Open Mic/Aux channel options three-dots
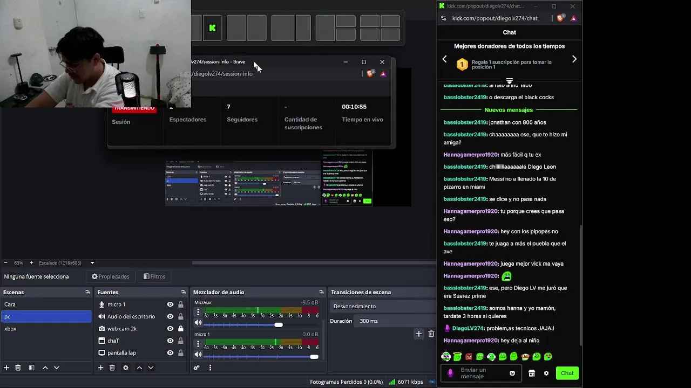The image size is (691, 388). click(198, 312)
